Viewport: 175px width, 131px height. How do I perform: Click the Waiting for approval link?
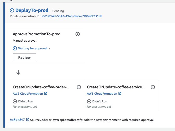[33, 48]
